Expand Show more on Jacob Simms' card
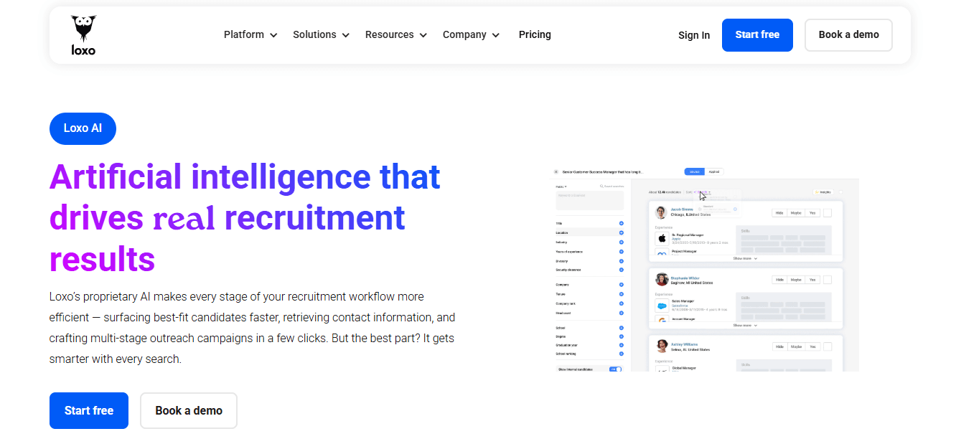 pyautogui.click(x=745, y=258)
